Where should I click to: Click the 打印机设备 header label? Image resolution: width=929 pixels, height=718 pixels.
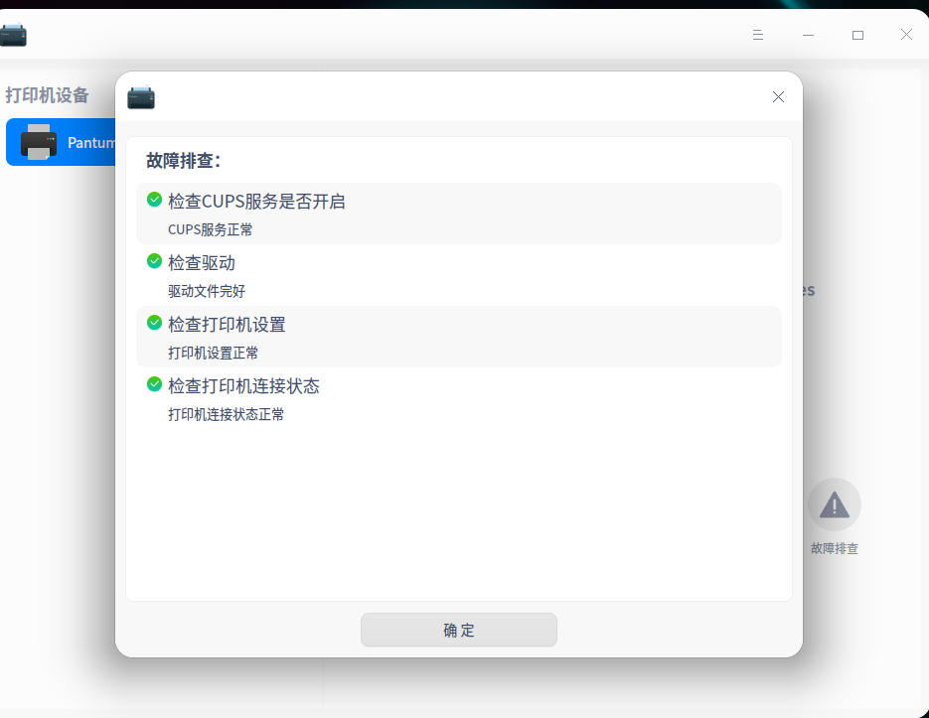click(x=48, y=95)
